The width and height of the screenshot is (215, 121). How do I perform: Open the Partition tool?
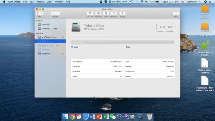98,13
